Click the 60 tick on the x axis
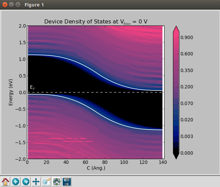 point(85,162)
